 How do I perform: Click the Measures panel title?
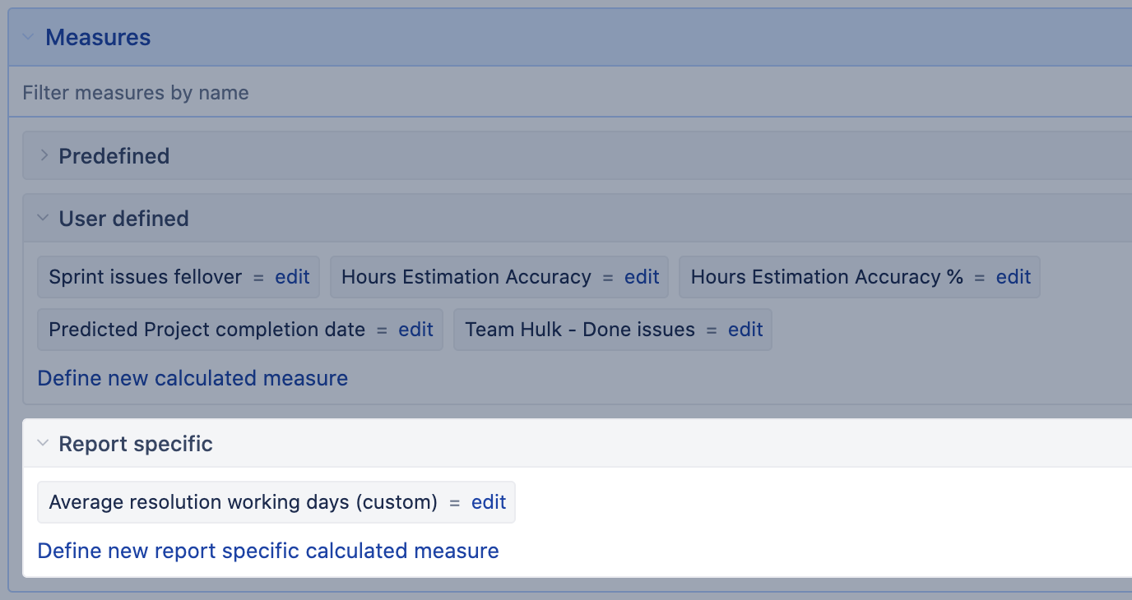98,38
